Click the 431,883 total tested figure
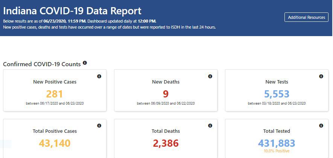333x158 pixels. 277,143
